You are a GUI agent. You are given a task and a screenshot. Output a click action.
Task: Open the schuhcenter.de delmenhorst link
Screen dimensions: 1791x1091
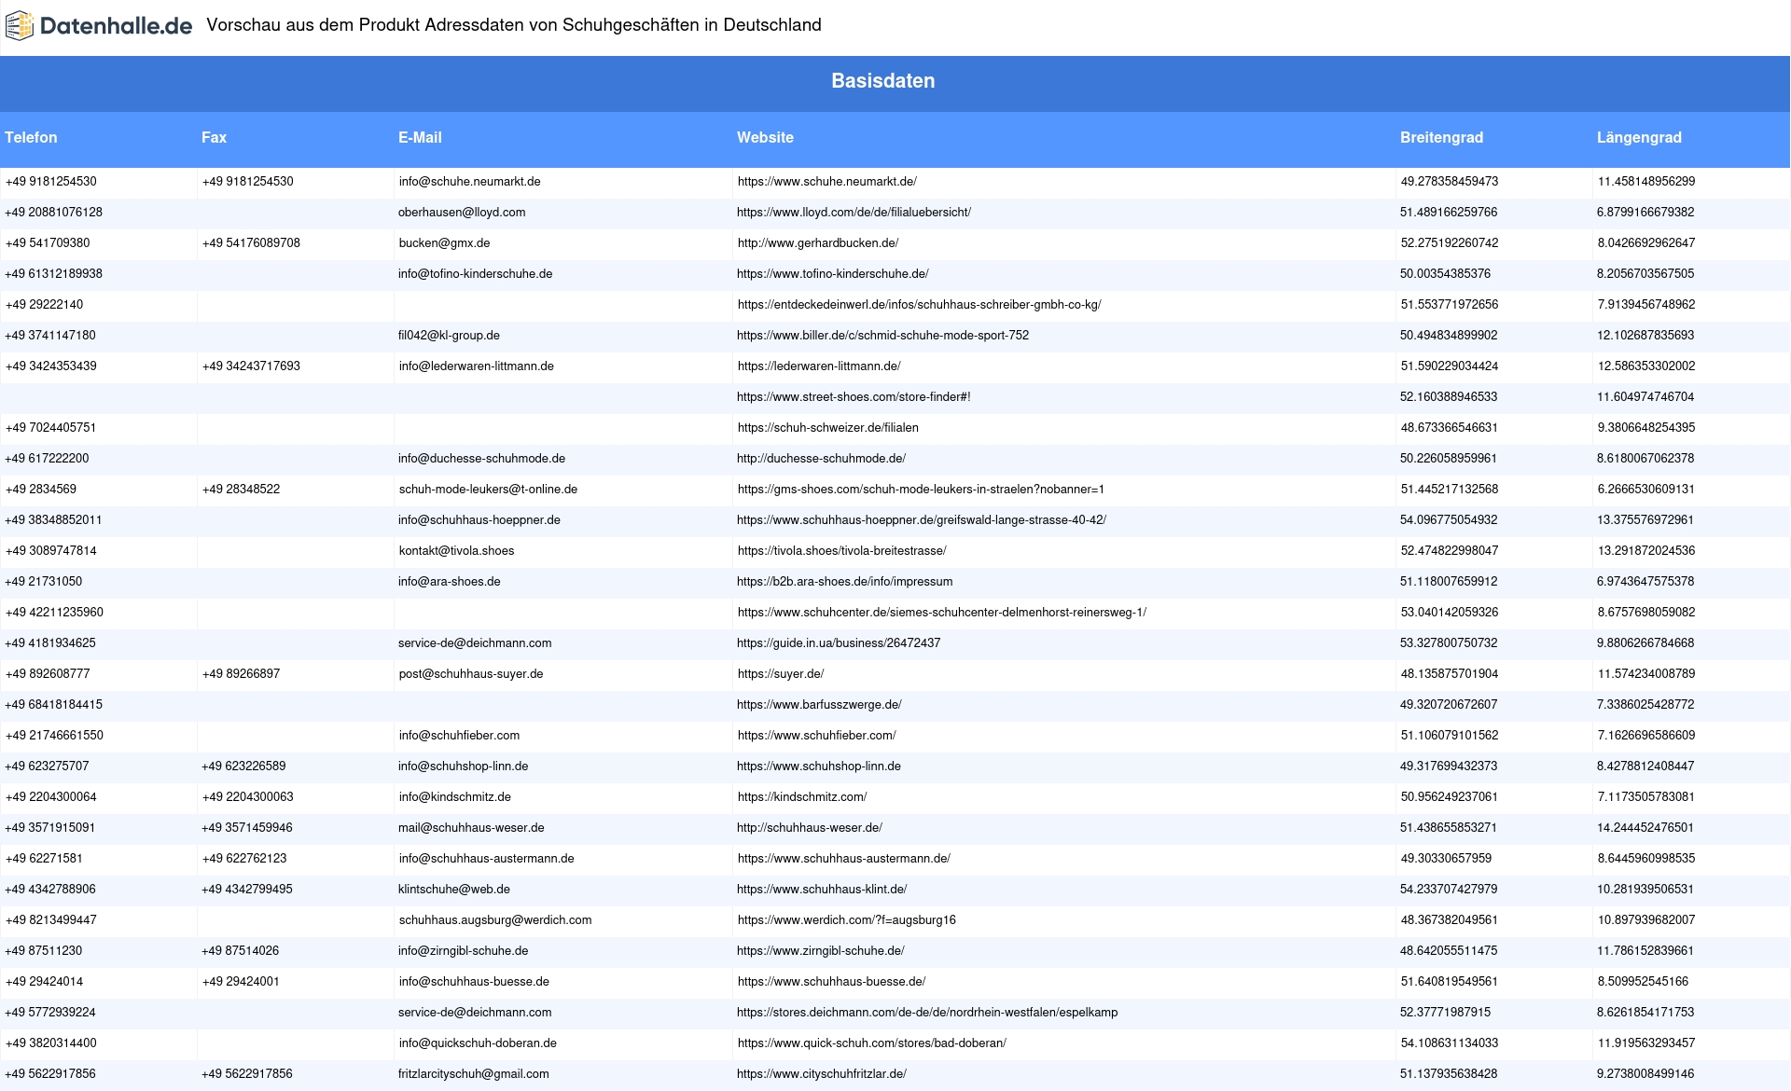click(941, 613)
